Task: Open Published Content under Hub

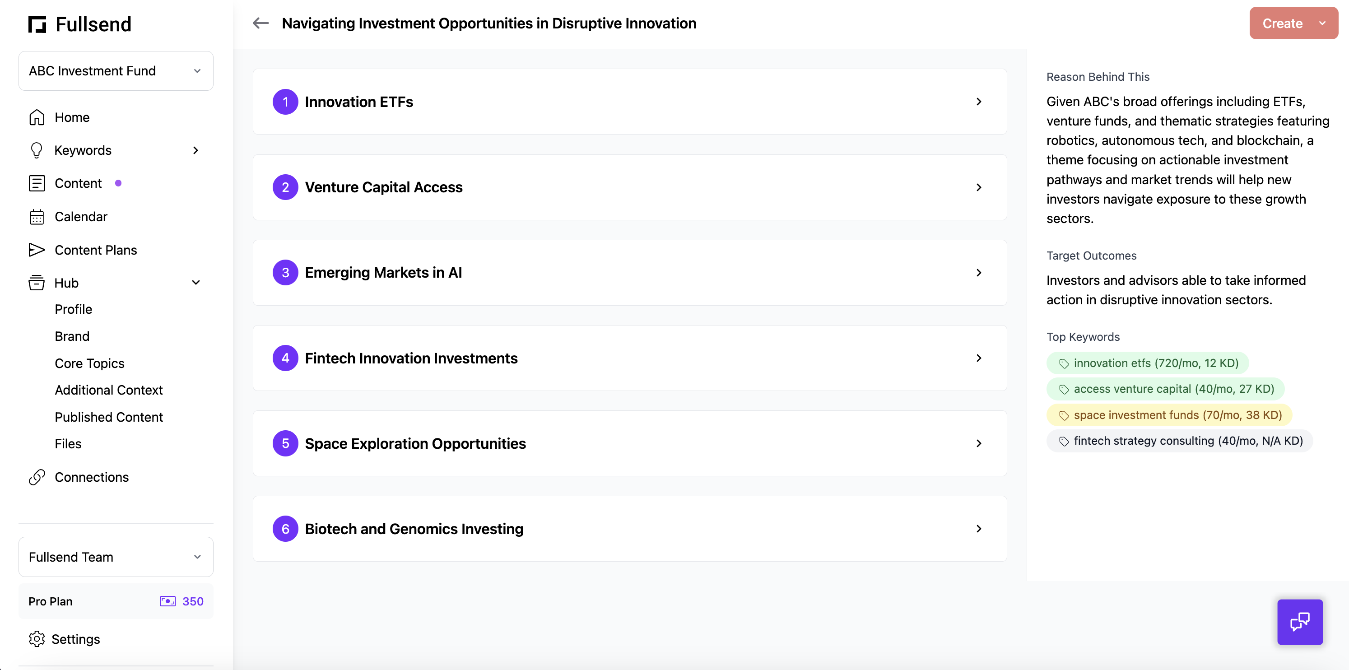Action: 109,417
